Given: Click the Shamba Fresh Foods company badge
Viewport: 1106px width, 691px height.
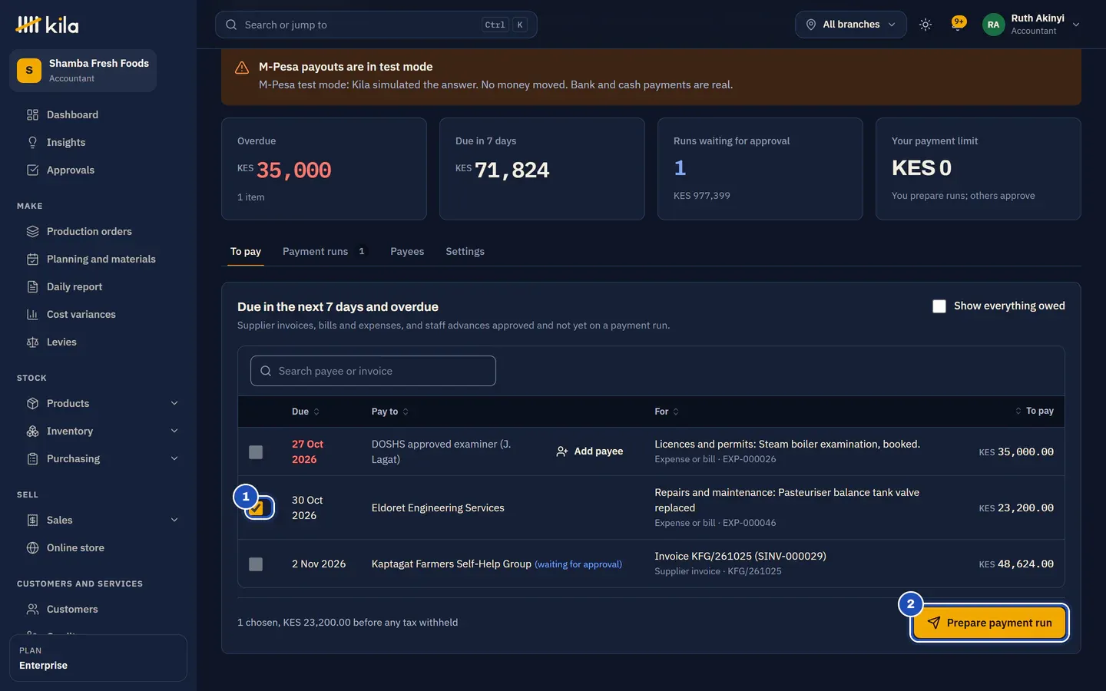Looking at the screenshot, I should (x=83, y=71).
